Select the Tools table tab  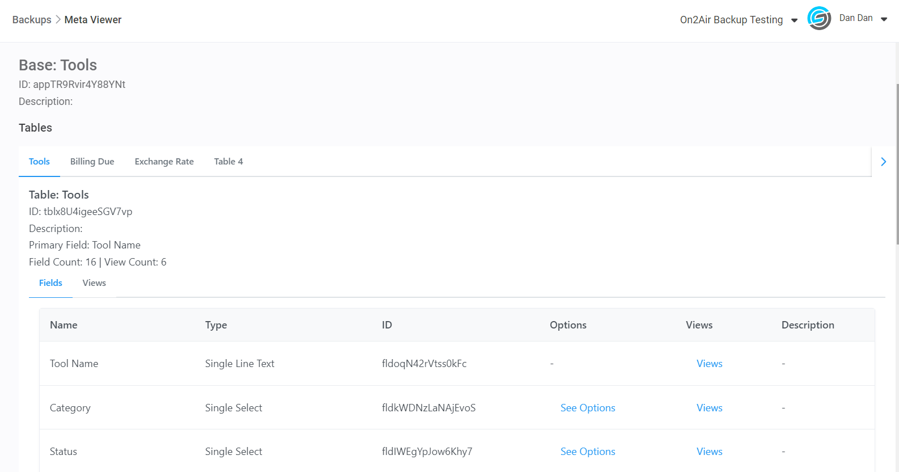(39, 162)
